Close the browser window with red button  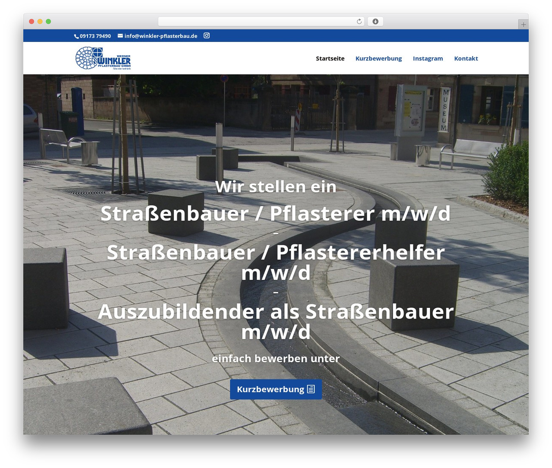tap(31, 22)
